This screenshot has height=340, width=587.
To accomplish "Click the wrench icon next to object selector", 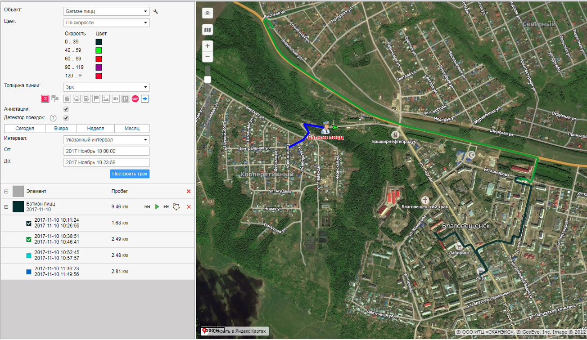I will point(156,11).
